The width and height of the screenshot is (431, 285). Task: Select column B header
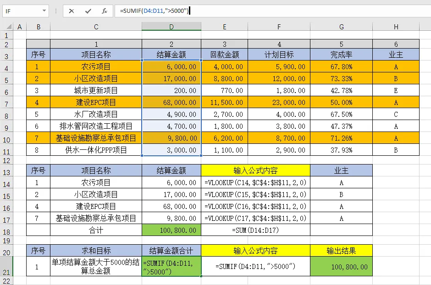tap(39, 27)
